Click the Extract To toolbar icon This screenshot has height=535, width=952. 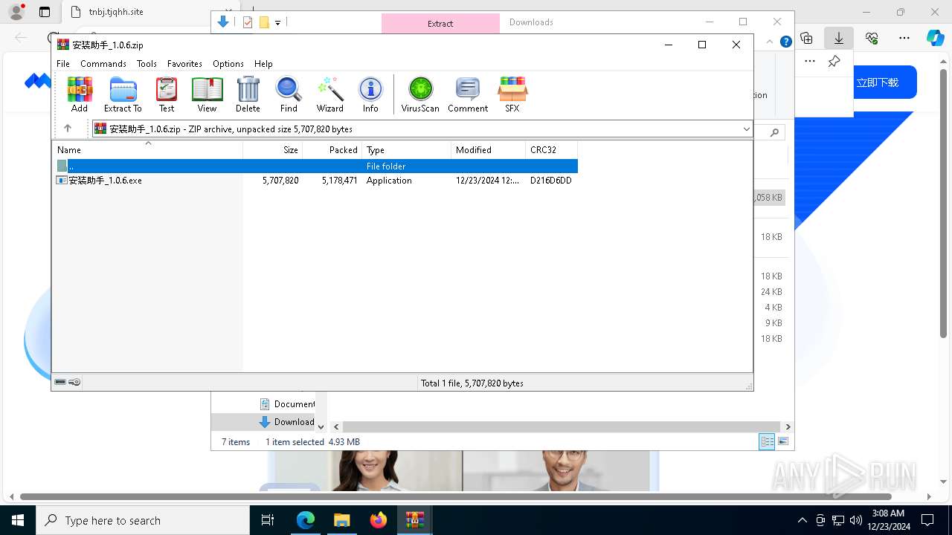coord(123,94)
